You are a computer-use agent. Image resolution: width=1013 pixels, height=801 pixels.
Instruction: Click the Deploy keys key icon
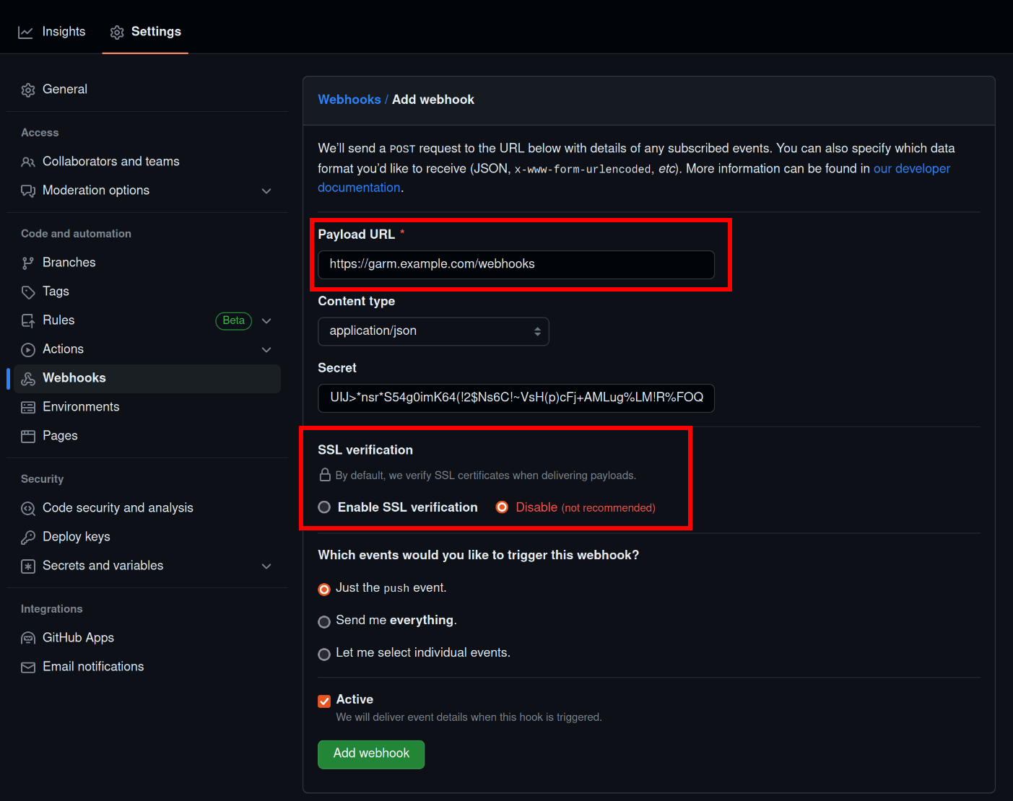click(x=28, y=538)
